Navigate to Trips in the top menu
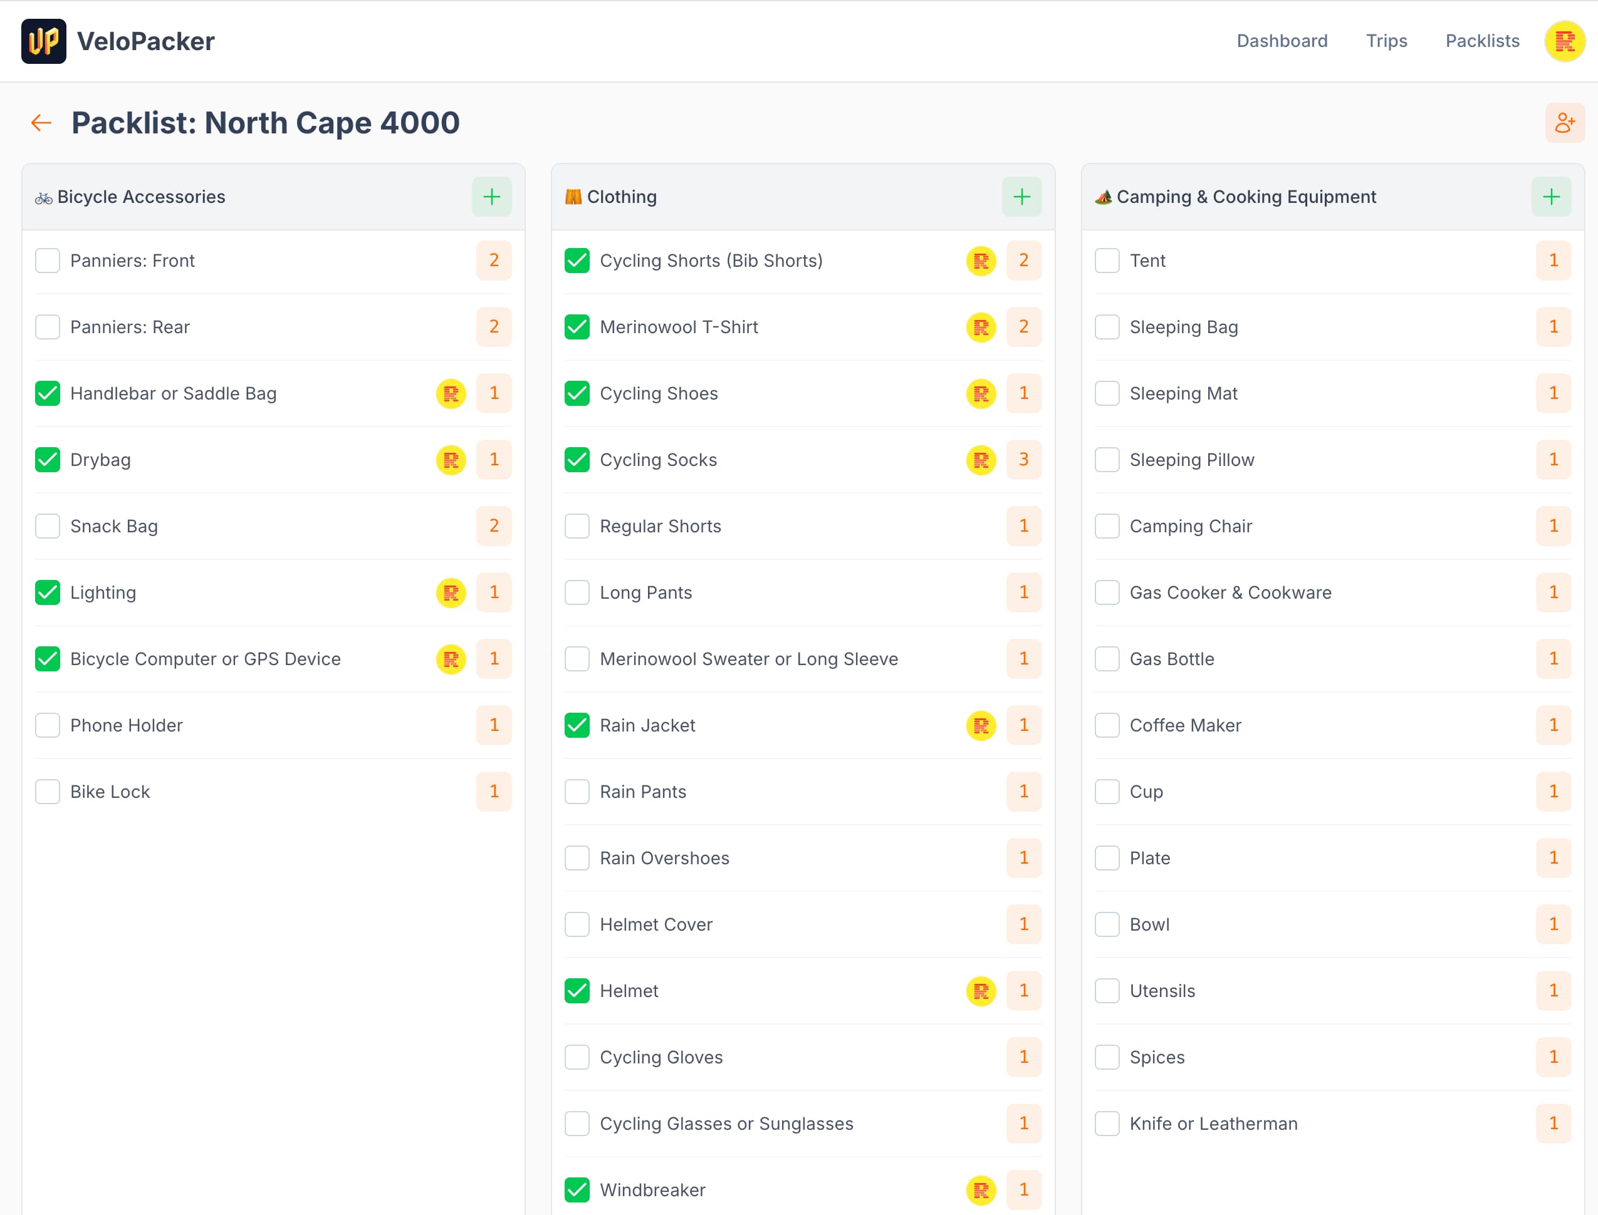Screen dimensions: 1598x1215 pyautogui.click(x=1386, y=41)
